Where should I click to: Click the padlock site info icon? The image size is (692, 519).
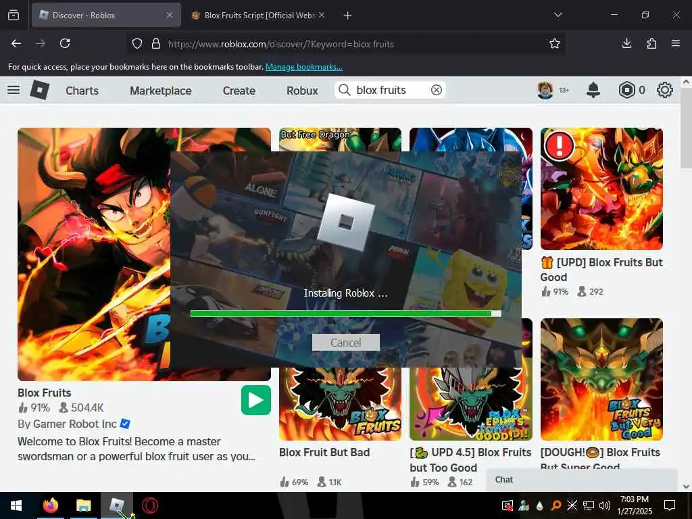coord(156,44)
